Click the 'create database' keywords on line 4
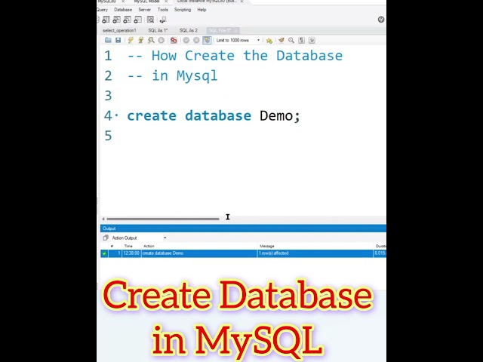Screen dimensions: 483x362 click(x=189, y=116)
